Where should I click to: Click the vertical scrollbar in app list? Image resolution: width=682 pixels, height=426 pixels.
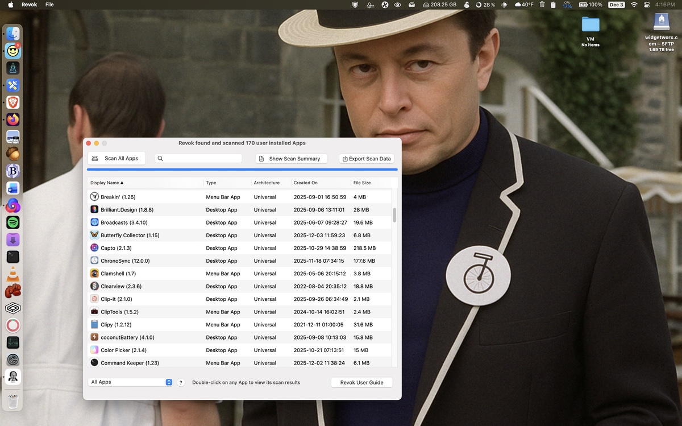[x=394, y=215]
